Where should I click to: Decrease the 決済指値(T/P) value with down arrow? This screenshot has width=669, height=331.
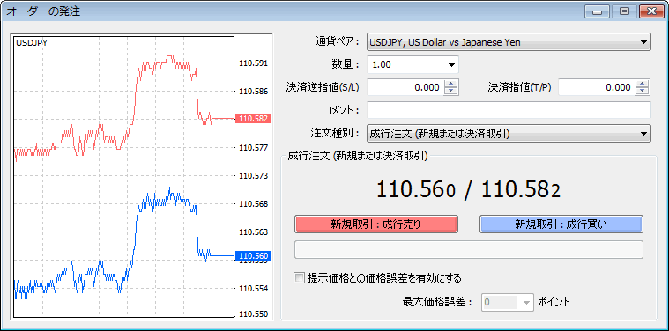(x=643, y=92)
